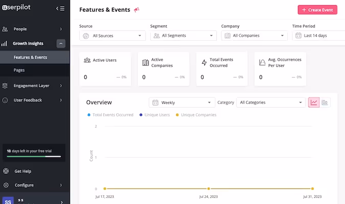Open the All Categories dropdown
The image size is (345, 204).
271,103
